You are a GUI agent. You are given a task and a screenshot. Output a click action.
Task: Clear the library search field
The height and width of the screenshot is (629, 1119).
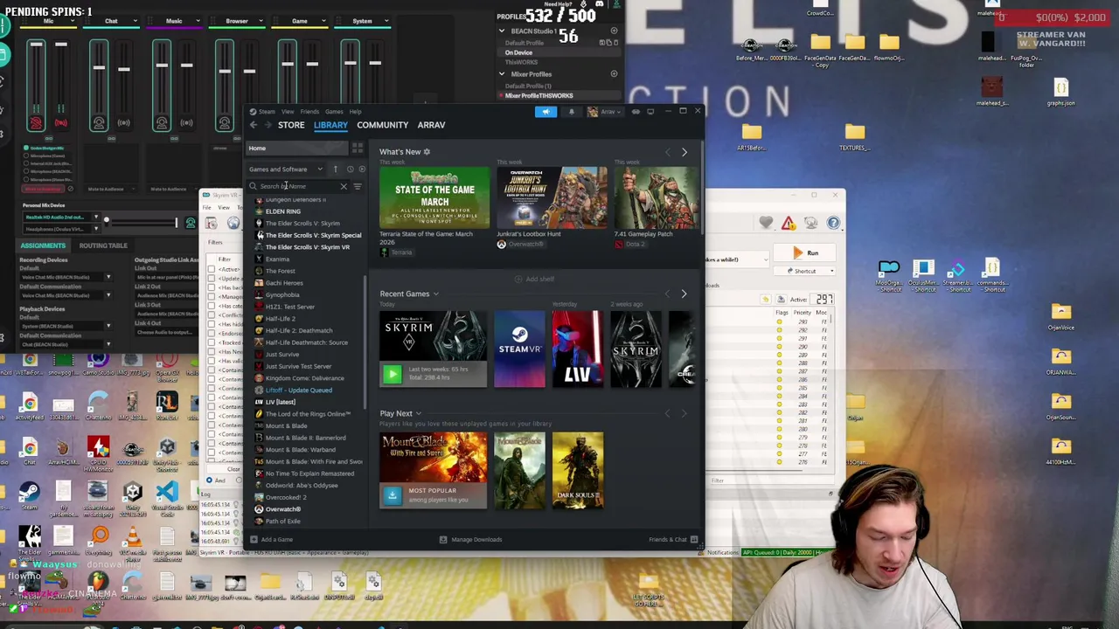coord(343,186)
